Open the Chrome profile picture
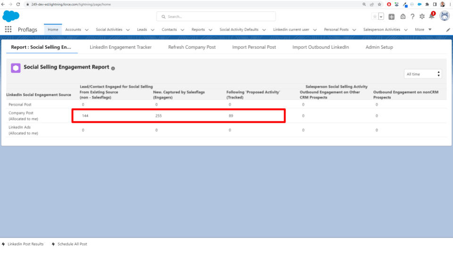This screenshot has height=255, width=453. pos(443,4)
